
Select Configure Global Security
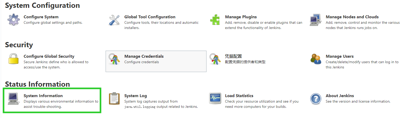tap(49, 56)
